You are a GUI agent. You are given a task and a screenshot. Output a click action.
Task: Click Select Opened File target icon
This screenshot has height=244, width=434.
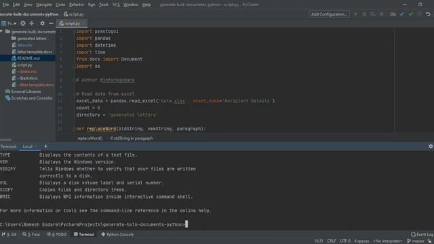(23, 24)
